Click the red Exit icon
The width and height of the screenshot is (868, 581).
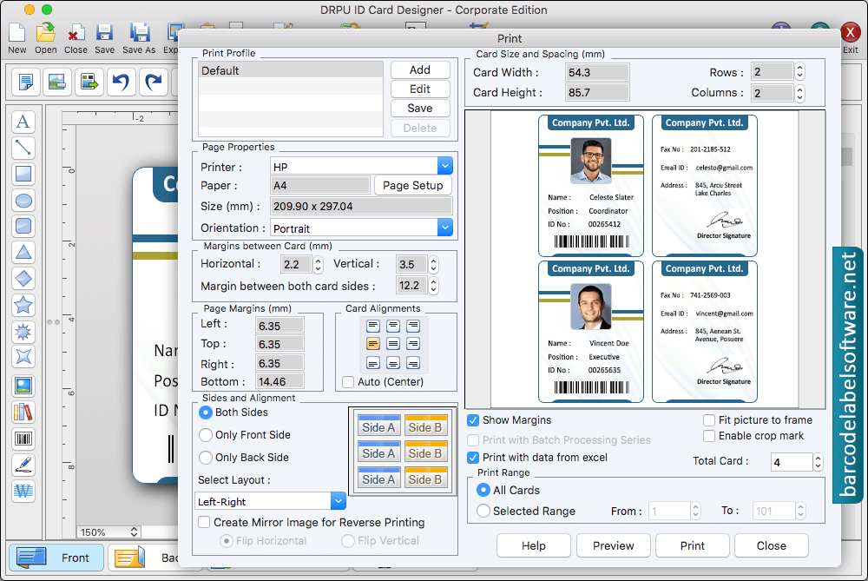tap(850, 33)
